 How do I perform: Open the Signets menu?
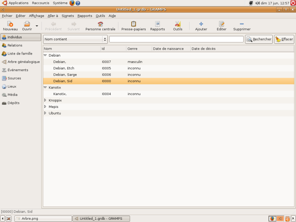(x=67, y=16)
